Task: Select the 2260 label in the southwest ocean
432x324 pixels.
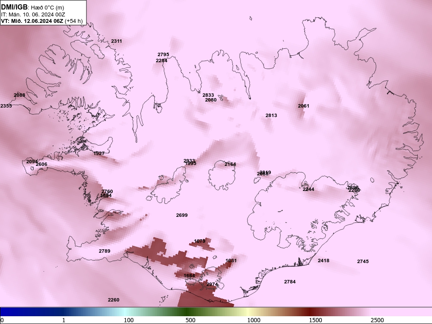Action: point(114,300)
